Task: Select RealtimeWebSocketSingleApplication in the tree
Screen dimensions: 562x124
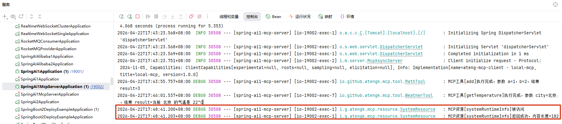Action: pos(55,34)
